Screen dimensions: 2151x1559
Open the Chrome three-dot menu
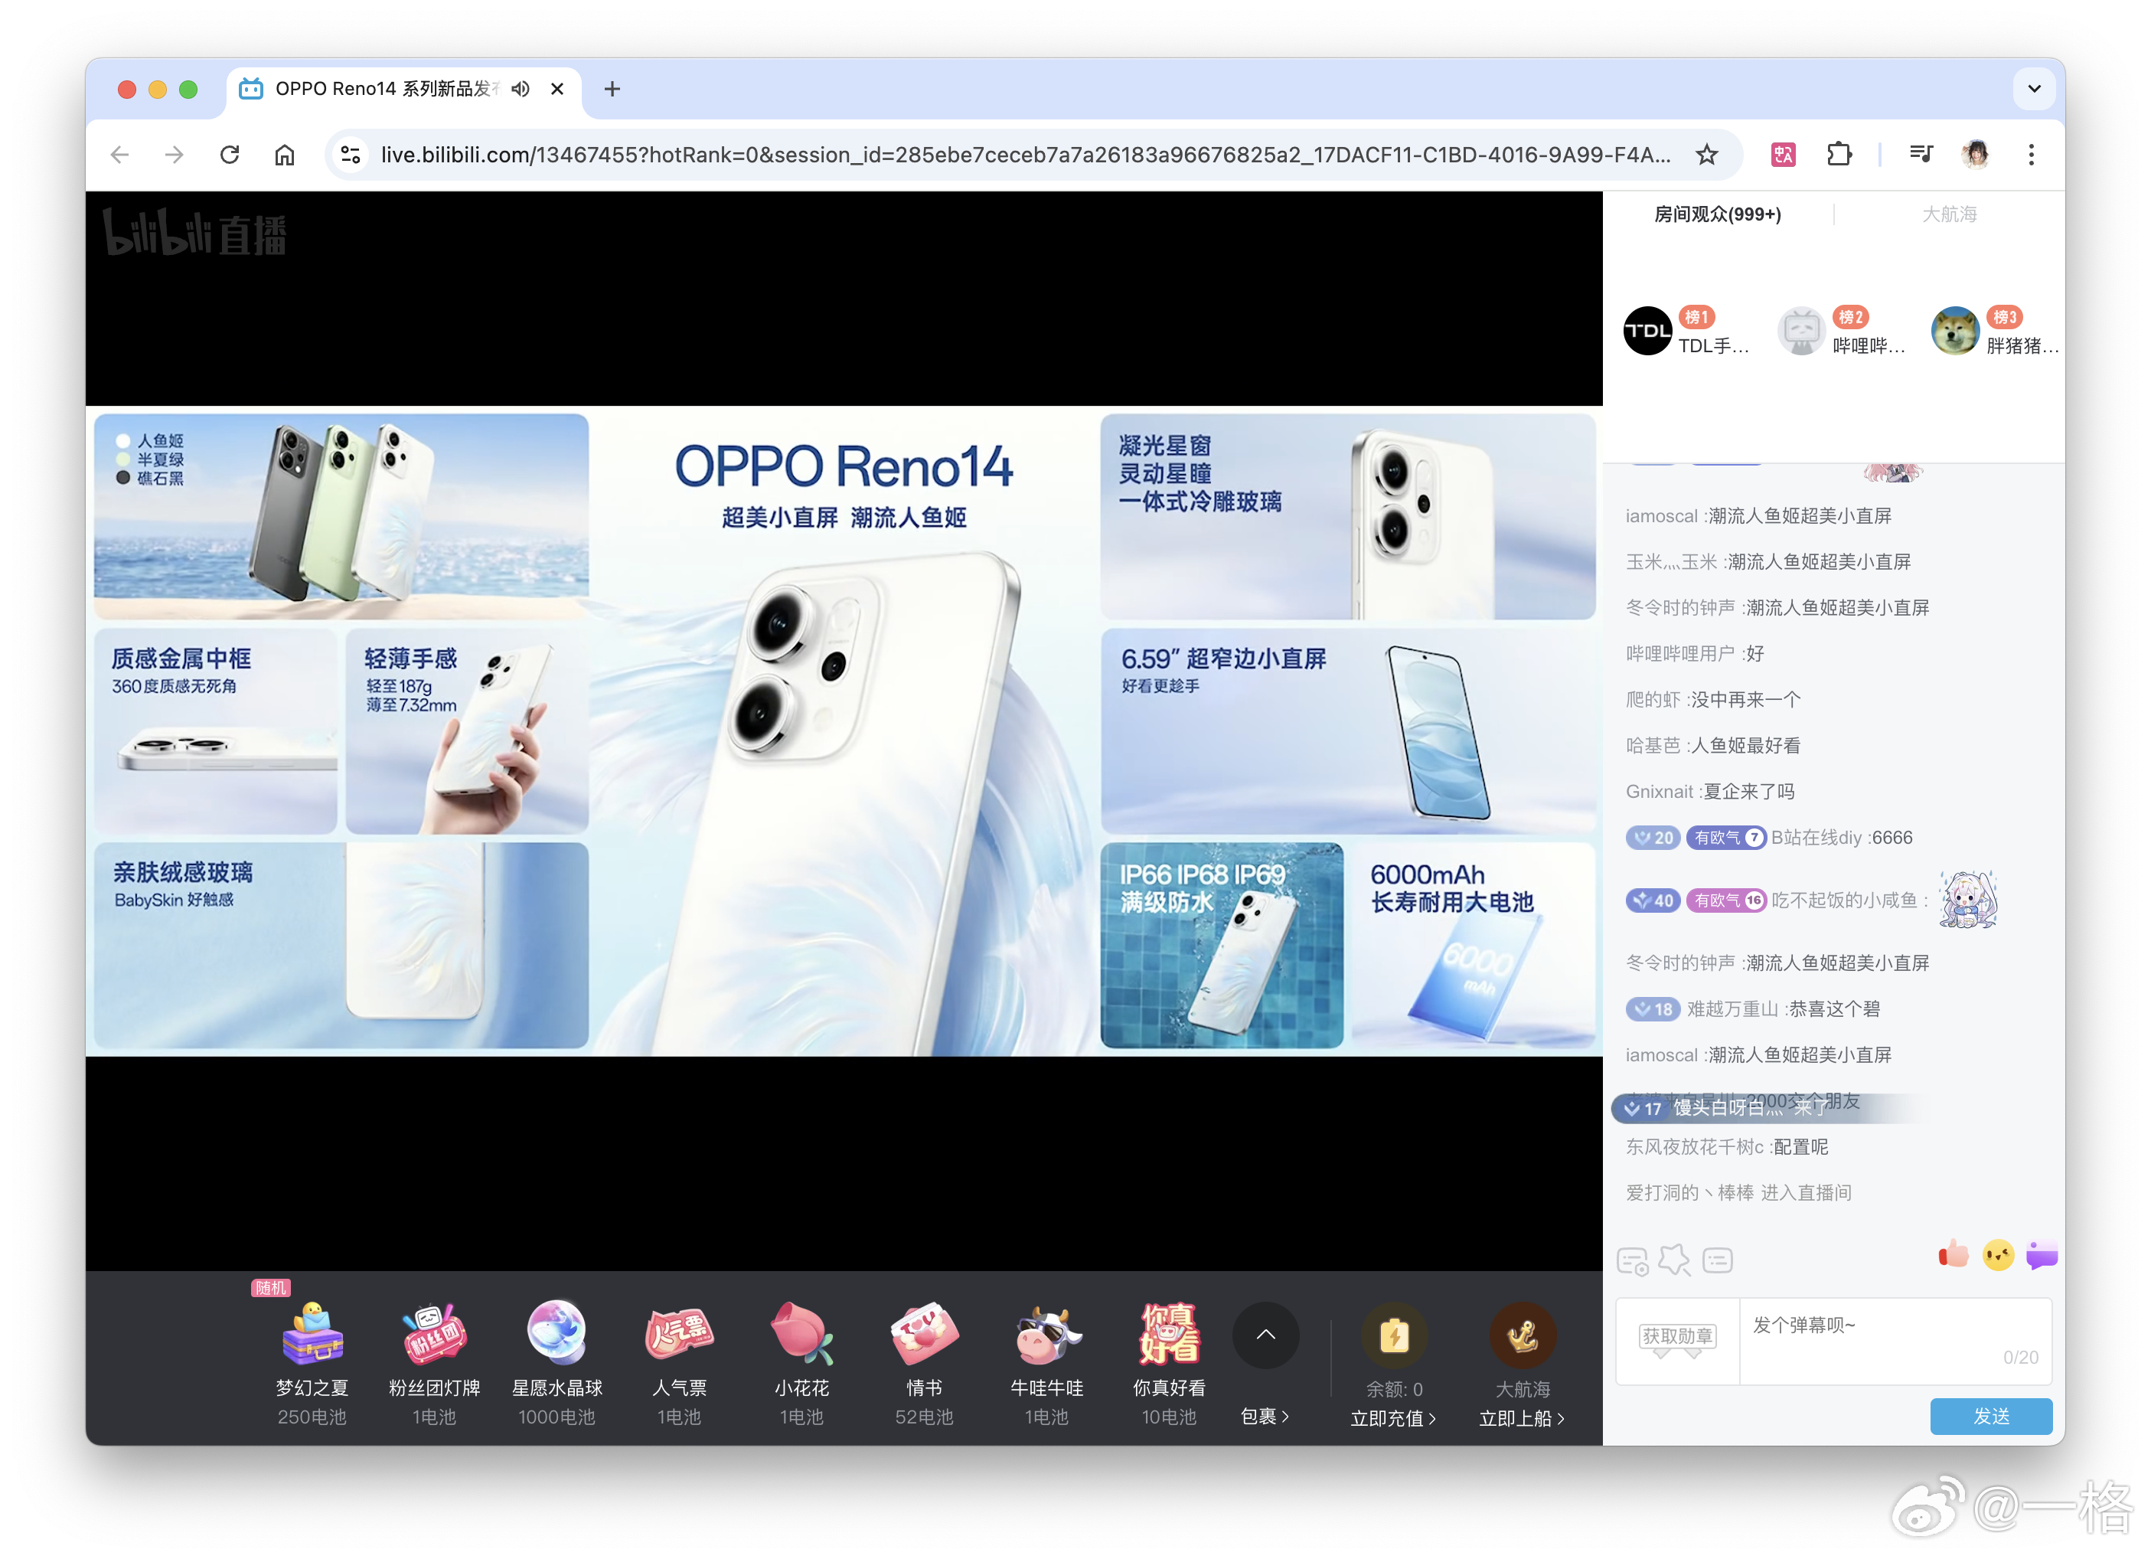(x=2032, y=155)
